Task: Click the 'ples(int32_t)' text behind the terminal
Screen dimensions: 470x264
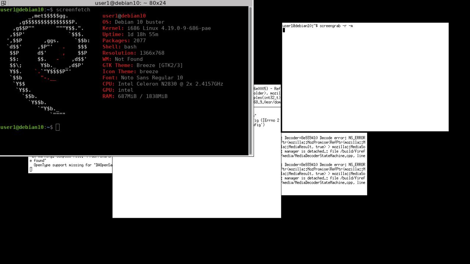Action: [267, 97]
